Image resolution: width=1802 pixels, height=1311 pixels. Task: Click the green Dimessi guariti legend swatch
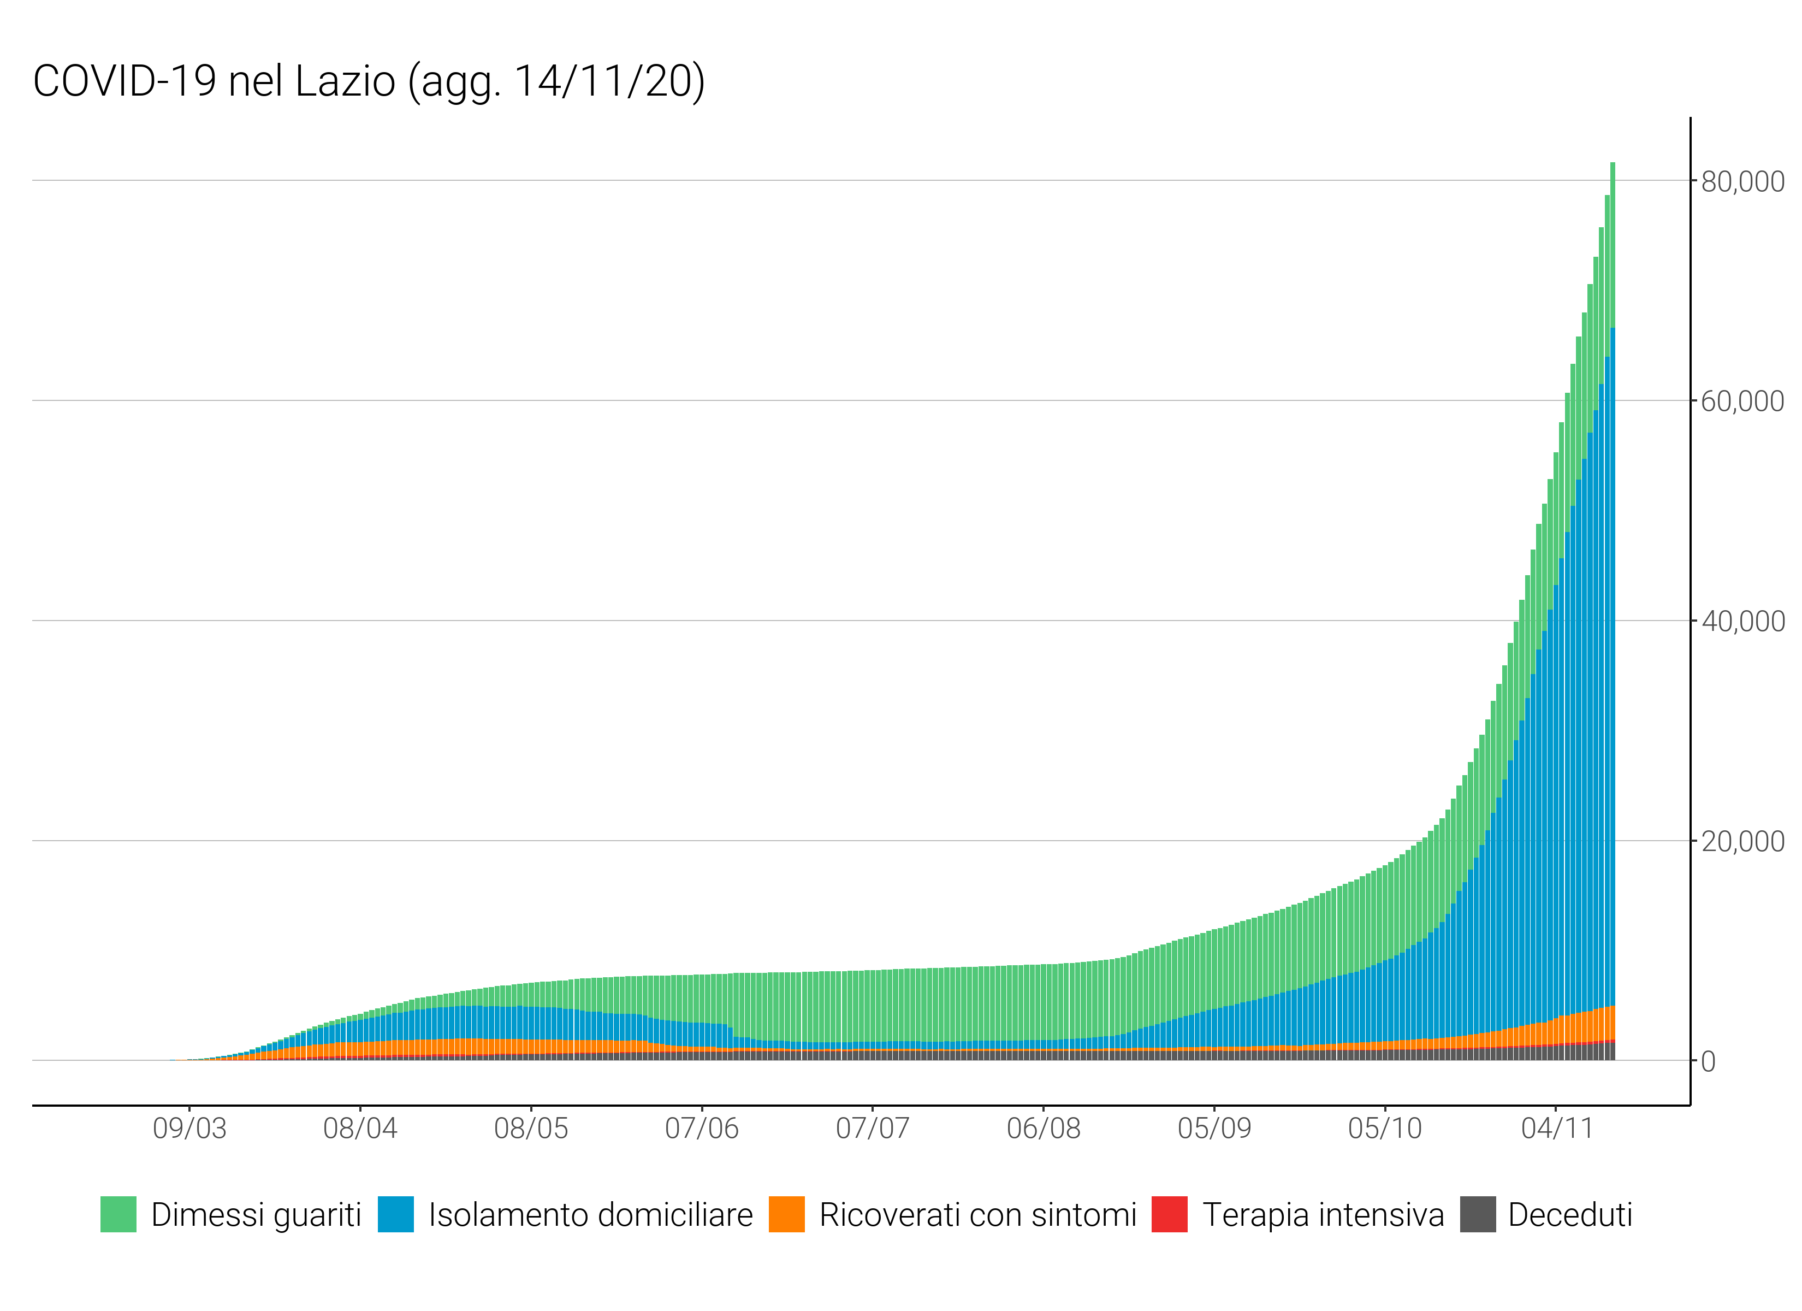[x=117, y=1214]
